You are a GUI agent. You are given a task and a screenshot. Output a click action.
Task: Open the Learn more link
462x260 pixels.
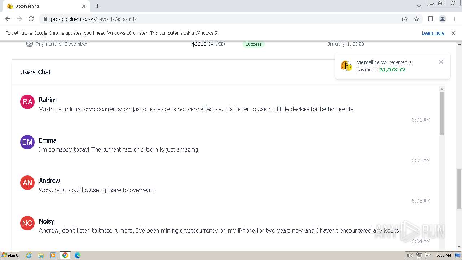point(433,33)
